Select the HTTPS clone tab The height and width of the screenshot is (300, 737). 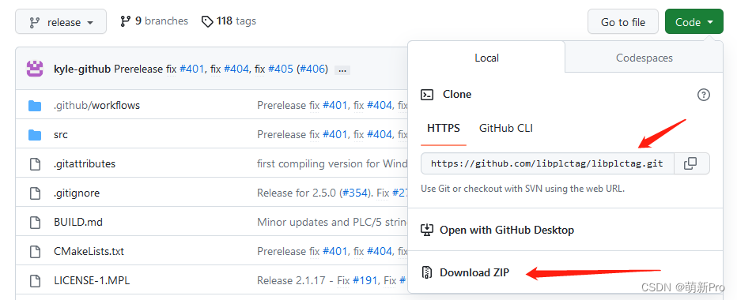pyautogui.click(x=444, y=128)
